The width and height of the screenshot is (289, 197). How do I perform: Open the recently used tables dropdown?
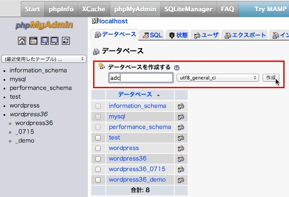click(x=44, y=59)
